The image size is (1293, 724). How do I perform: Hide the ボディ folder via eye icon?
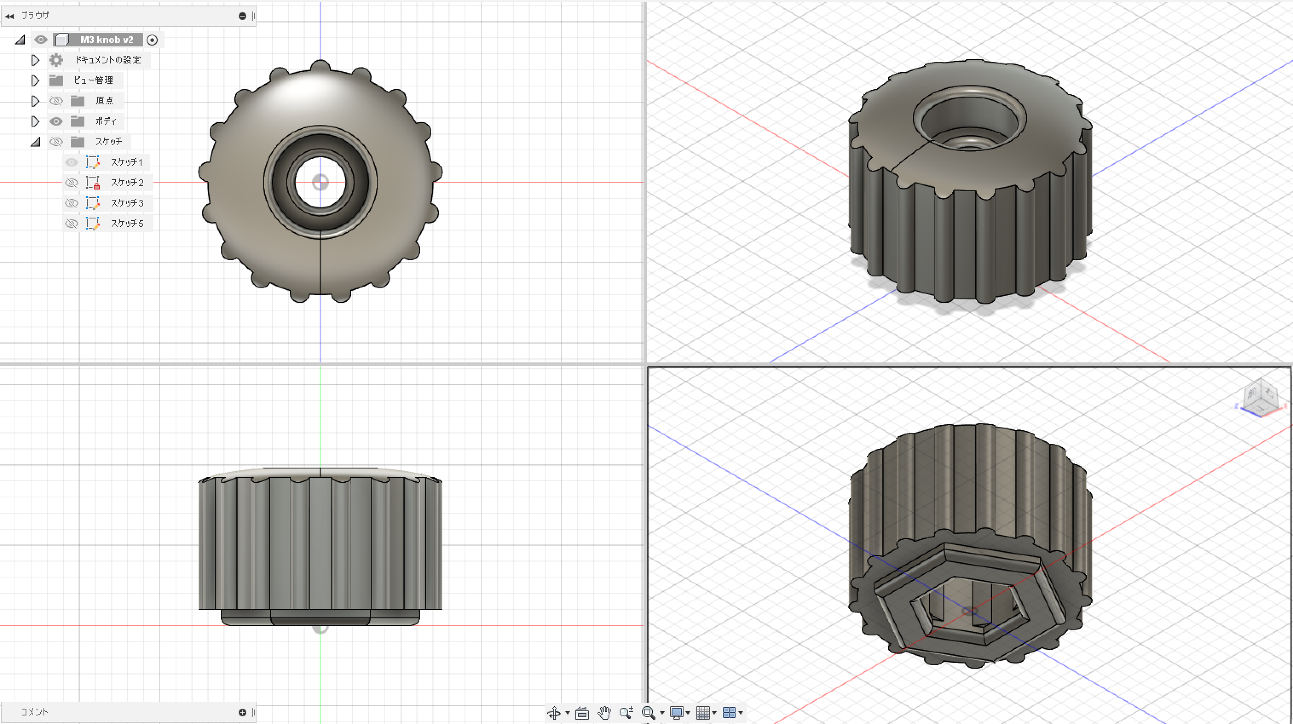[x=56, y=121]
